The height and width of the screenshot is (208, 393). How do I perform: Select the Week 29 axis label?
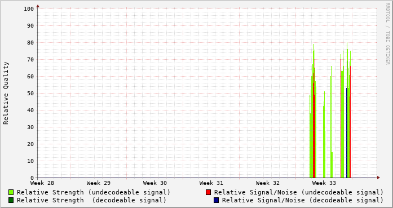[x=99, y=183]
